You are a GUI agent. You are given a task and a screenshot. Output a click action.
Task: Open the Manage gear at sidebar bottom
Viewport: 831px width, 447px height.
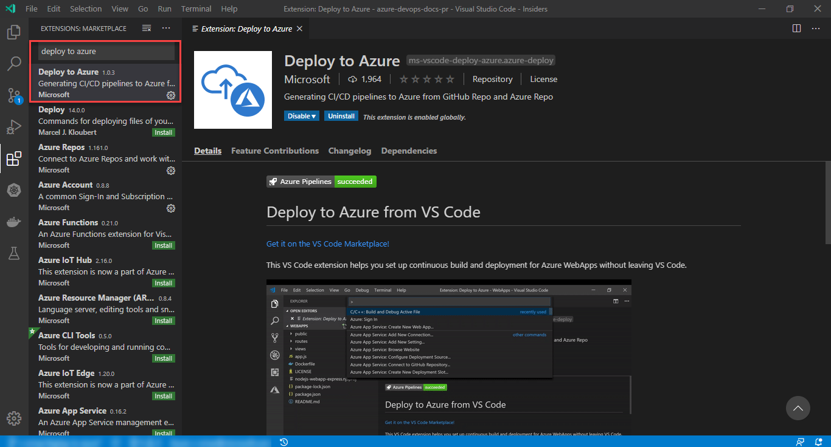(x=13, y=418)
